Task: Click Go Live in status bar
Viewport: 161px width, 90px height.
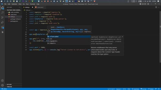Action: tap(143, 89)
